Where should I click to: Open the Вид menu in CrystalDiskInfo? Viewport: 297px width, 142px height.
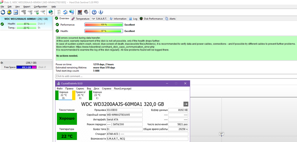coord(89,88)
